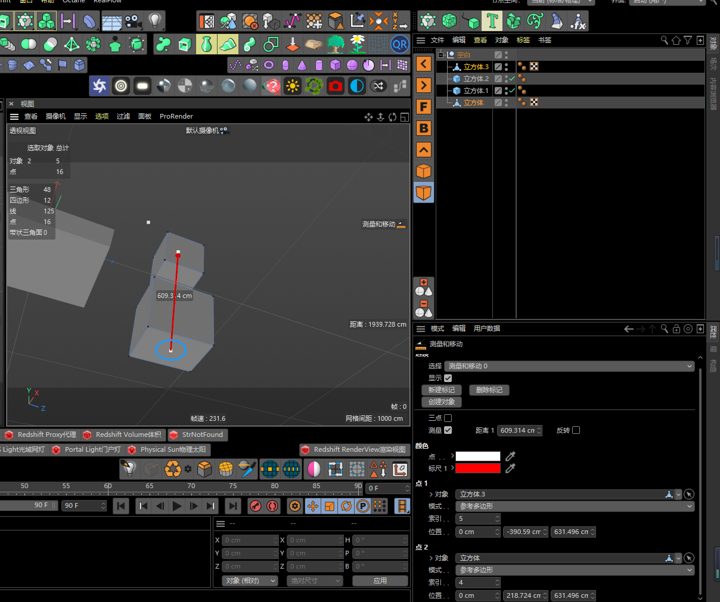Viewport: 720px width, 602px height.
Task: Toggle the 显示 checkbox
Action: pyautogui.click(x=448, y=378)
